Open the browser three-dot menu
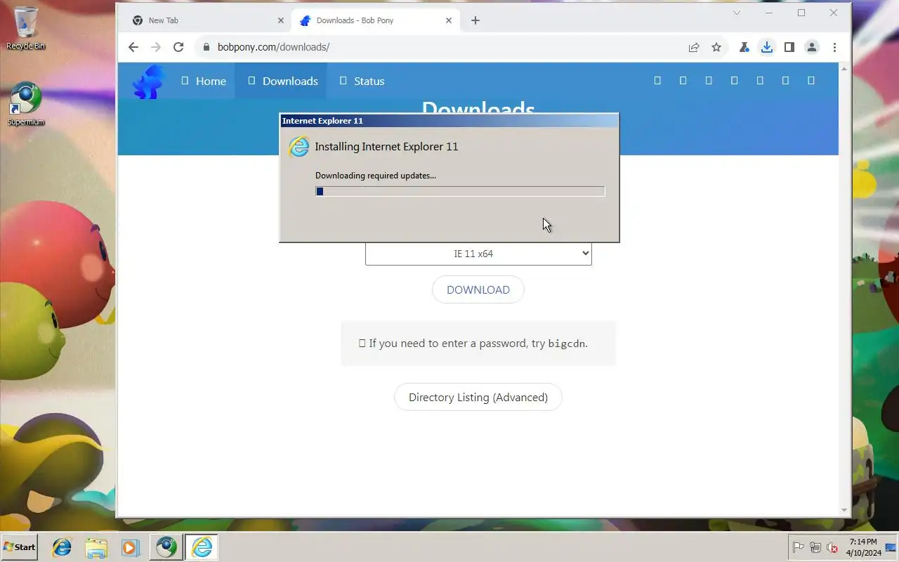 (834, 47)
